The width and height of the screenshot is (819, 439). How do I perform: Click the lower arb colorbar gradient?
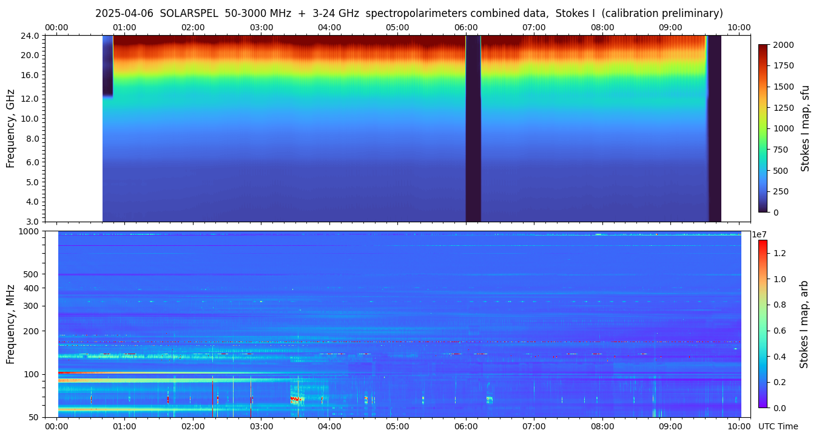tap(763, 323)
